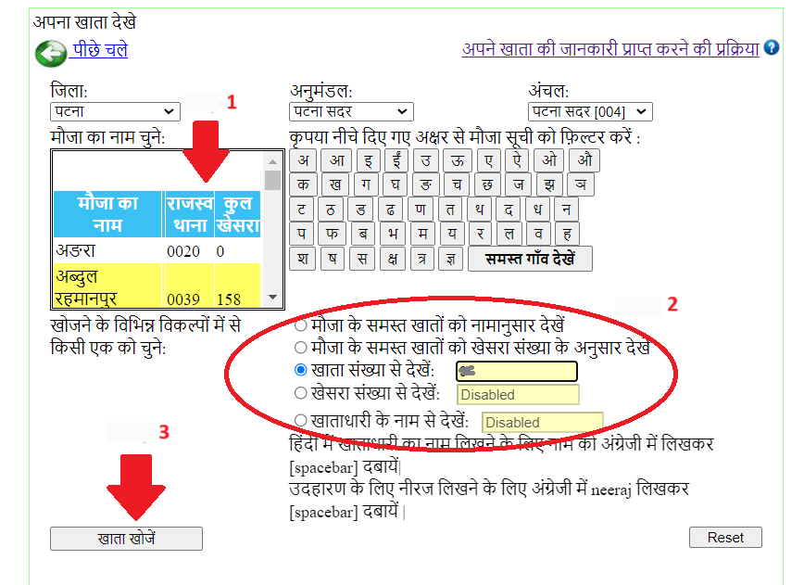804x585 pixels.
Task: Click the disabled खाताधारी name input field
Action: pyautogui.click(x=543, y=423)
